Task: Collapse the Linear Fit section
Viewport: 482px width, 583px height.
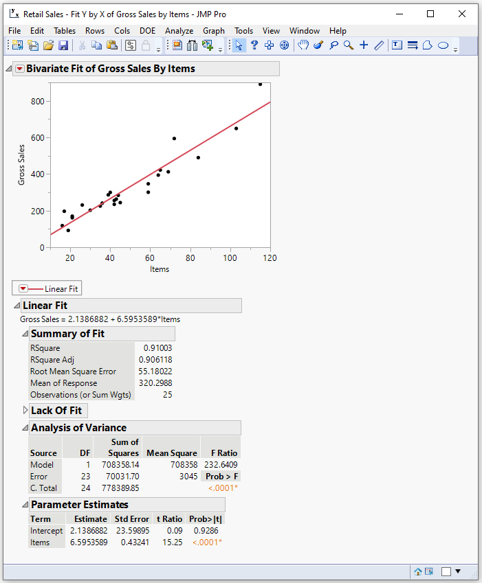Action: coord(17,306)
